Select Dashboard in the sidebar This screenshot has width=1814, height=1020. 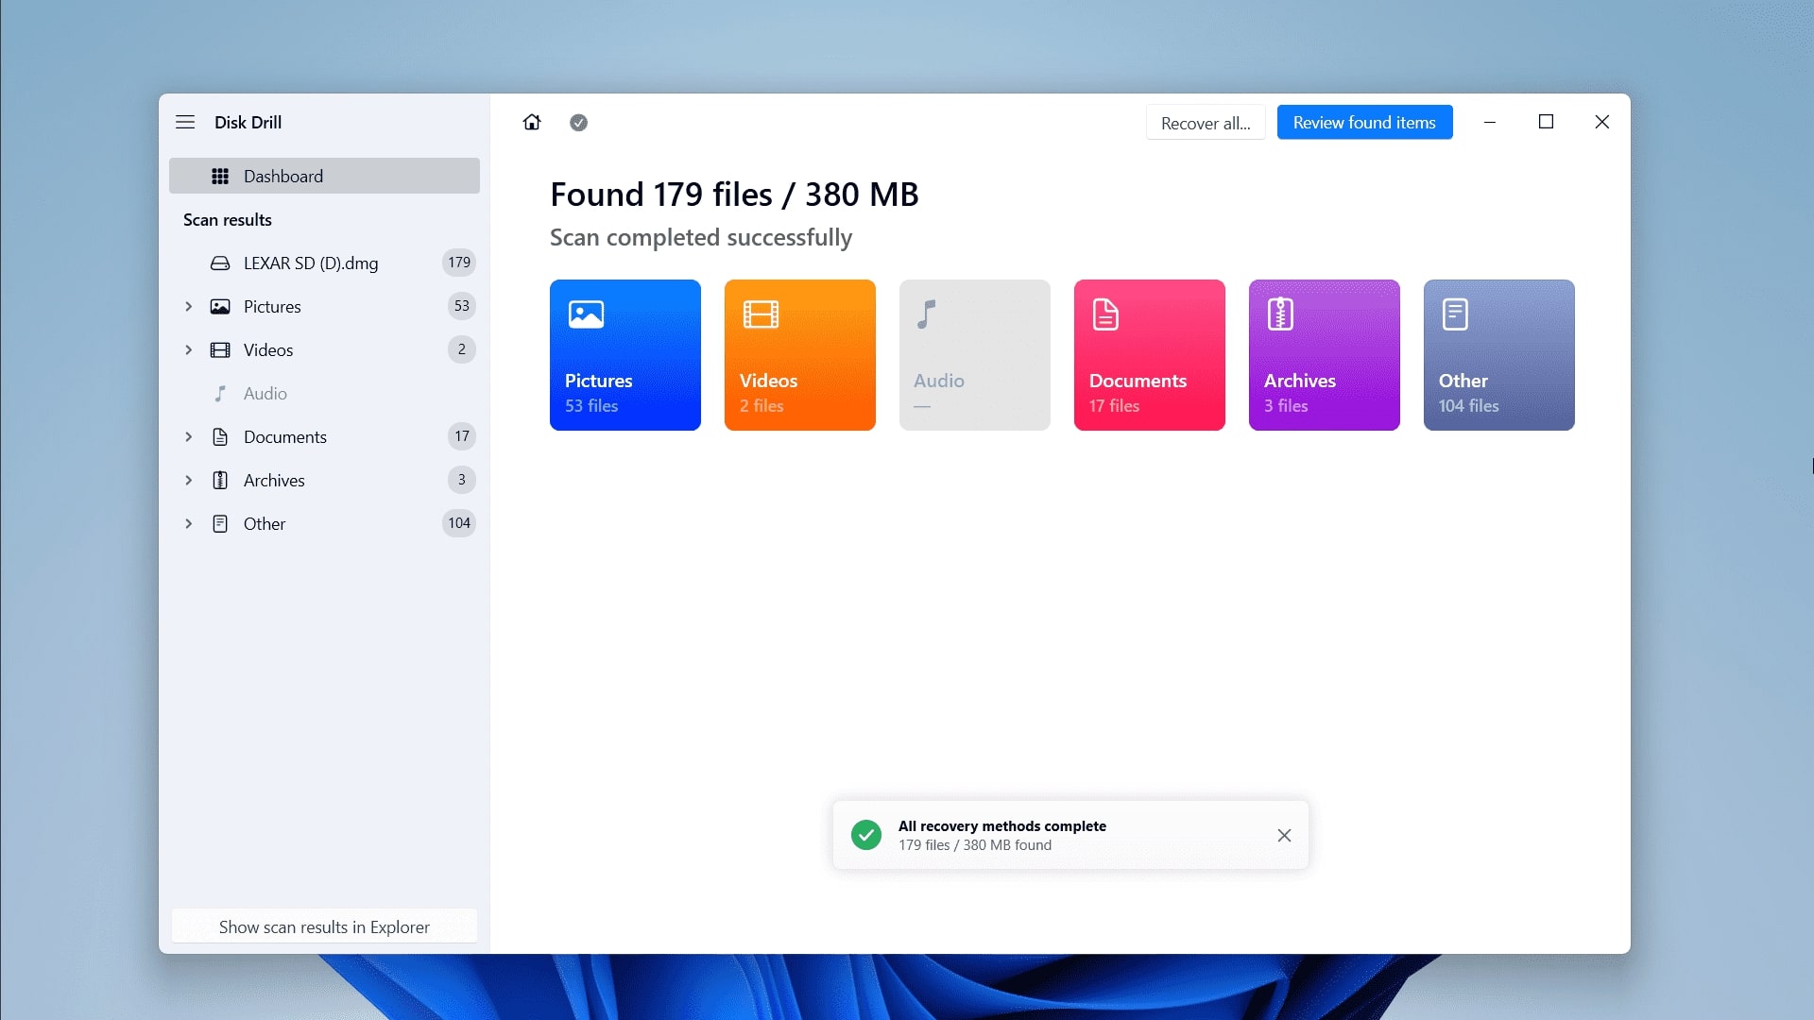(x=324, y=176)
